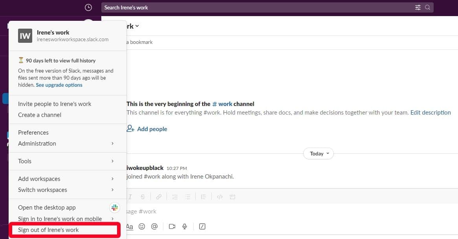Screen dimensions: 458x239
Task: Open the Today messages date dropdown
Action: tap(318, 153)
